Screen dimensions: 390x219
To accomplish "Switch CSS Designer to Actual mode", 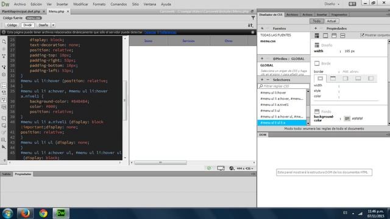I will 331,21.
